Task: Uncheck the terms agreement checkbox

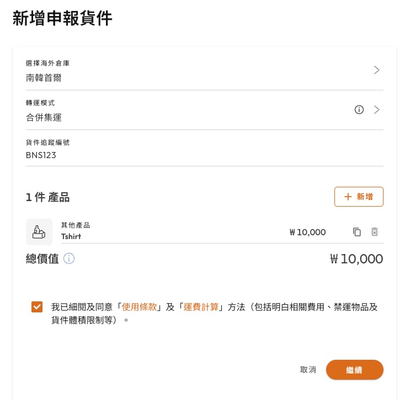Action: (37, 307)
